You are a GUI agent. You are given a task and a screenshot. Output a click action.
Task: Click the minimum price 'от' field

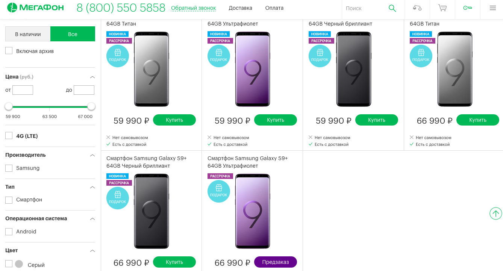[23, 90]
